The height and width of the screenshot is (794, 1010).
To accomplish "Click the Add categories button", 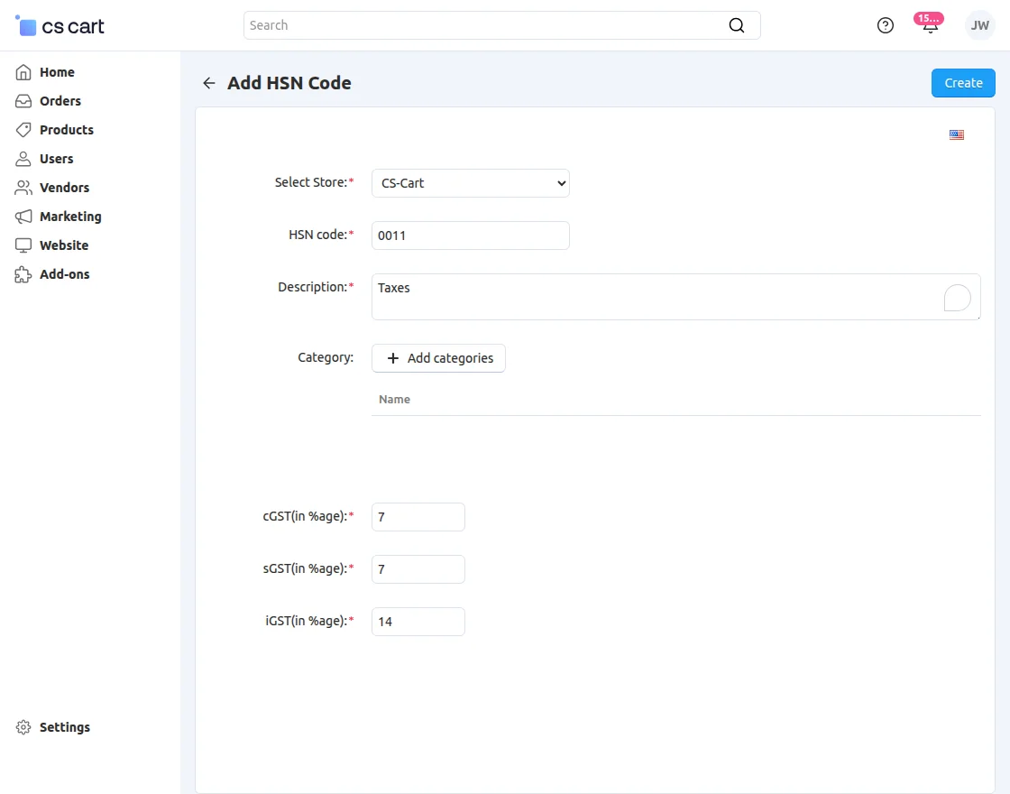I will 439,358.
